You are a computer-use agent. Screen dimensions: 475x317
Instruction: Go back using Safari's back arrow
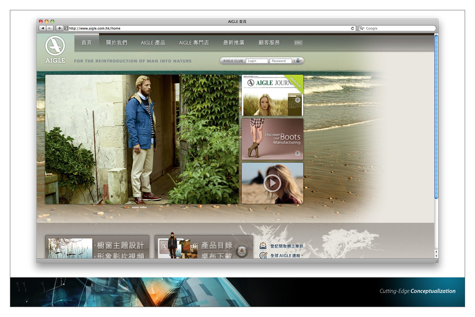(42, 28)
